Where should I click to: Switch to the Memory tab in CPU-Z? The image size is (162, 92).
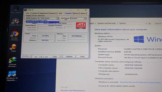click(x=53, y=13)
